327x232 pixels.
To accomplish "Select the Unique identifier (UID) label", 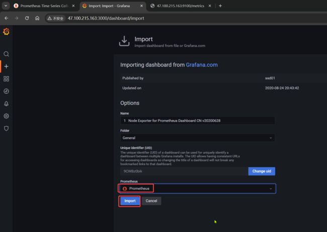I will click(136, 148).
